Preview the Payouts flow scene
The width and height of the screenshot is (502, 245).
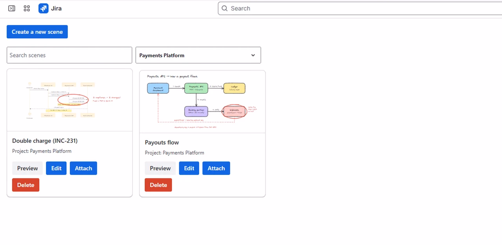pyautogui.click(x=160, y=168)
